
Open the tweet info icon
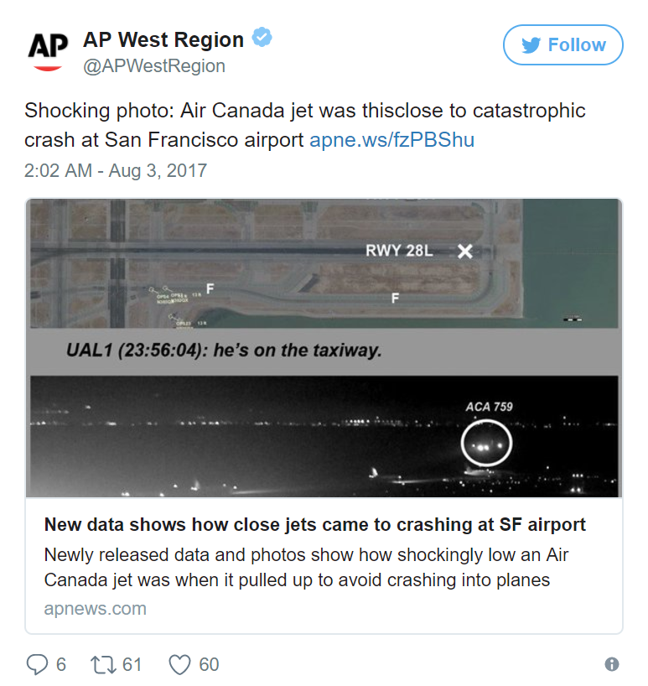coord(612,665)
